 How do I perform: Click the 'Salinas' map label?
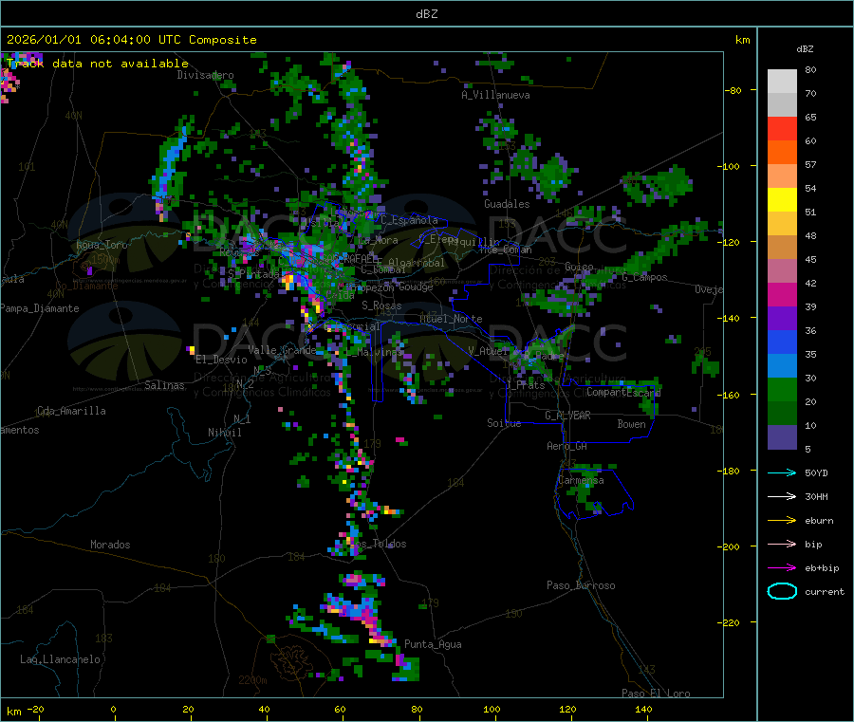tap(164, 385)
